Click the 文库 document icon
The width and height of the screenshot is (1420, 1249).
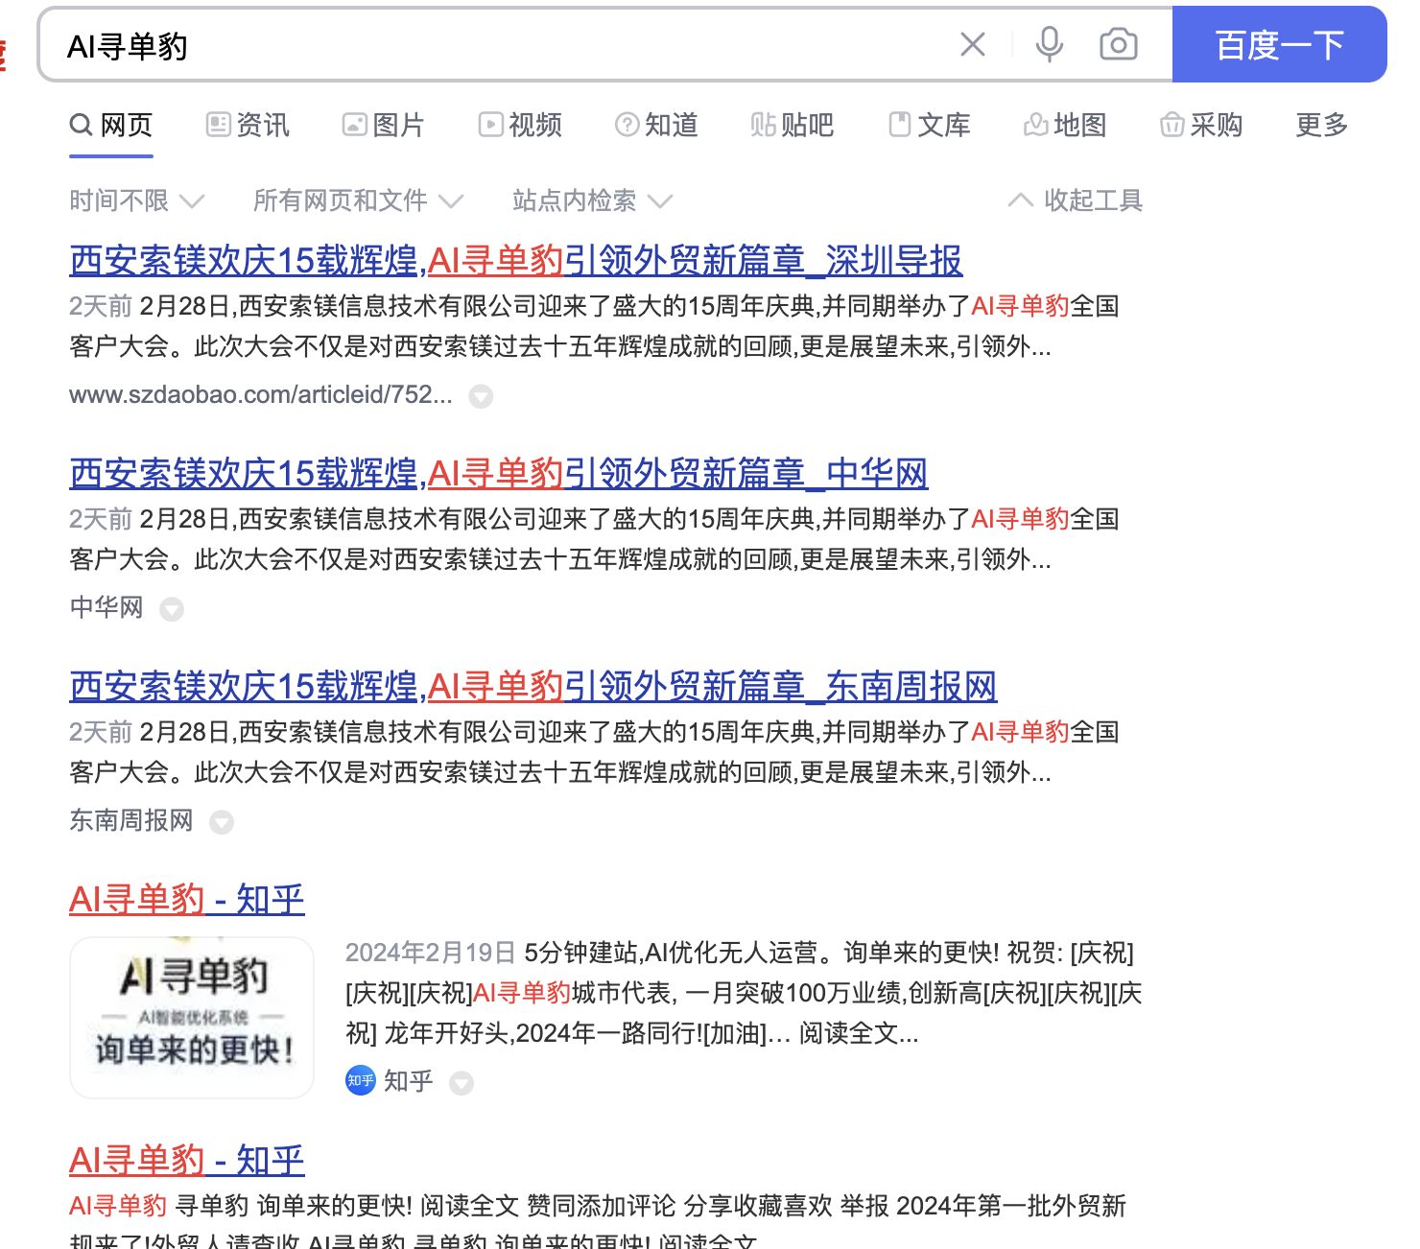pos(900,125)
